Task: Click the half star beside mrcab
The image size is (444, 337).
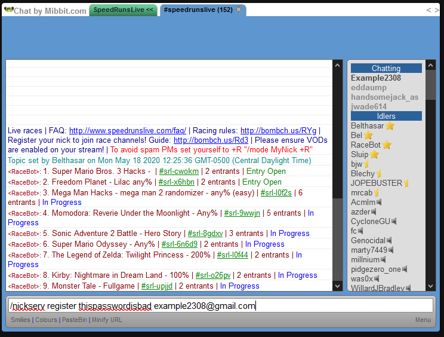Action: pos(377,193)
